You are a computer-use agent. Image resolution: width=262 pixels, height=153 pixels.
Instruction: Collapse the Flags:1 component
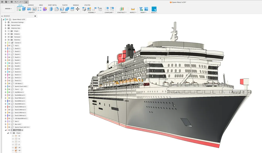(5, 130)
